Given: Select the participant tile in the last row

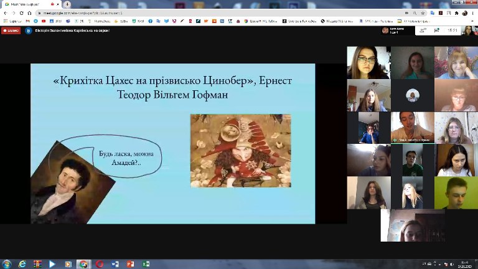Looking at the screenshot, I should coord(413,225).
